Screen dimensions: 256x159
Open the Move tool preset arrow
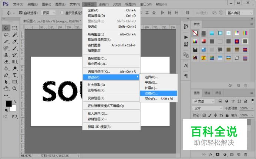pos(14,13)
